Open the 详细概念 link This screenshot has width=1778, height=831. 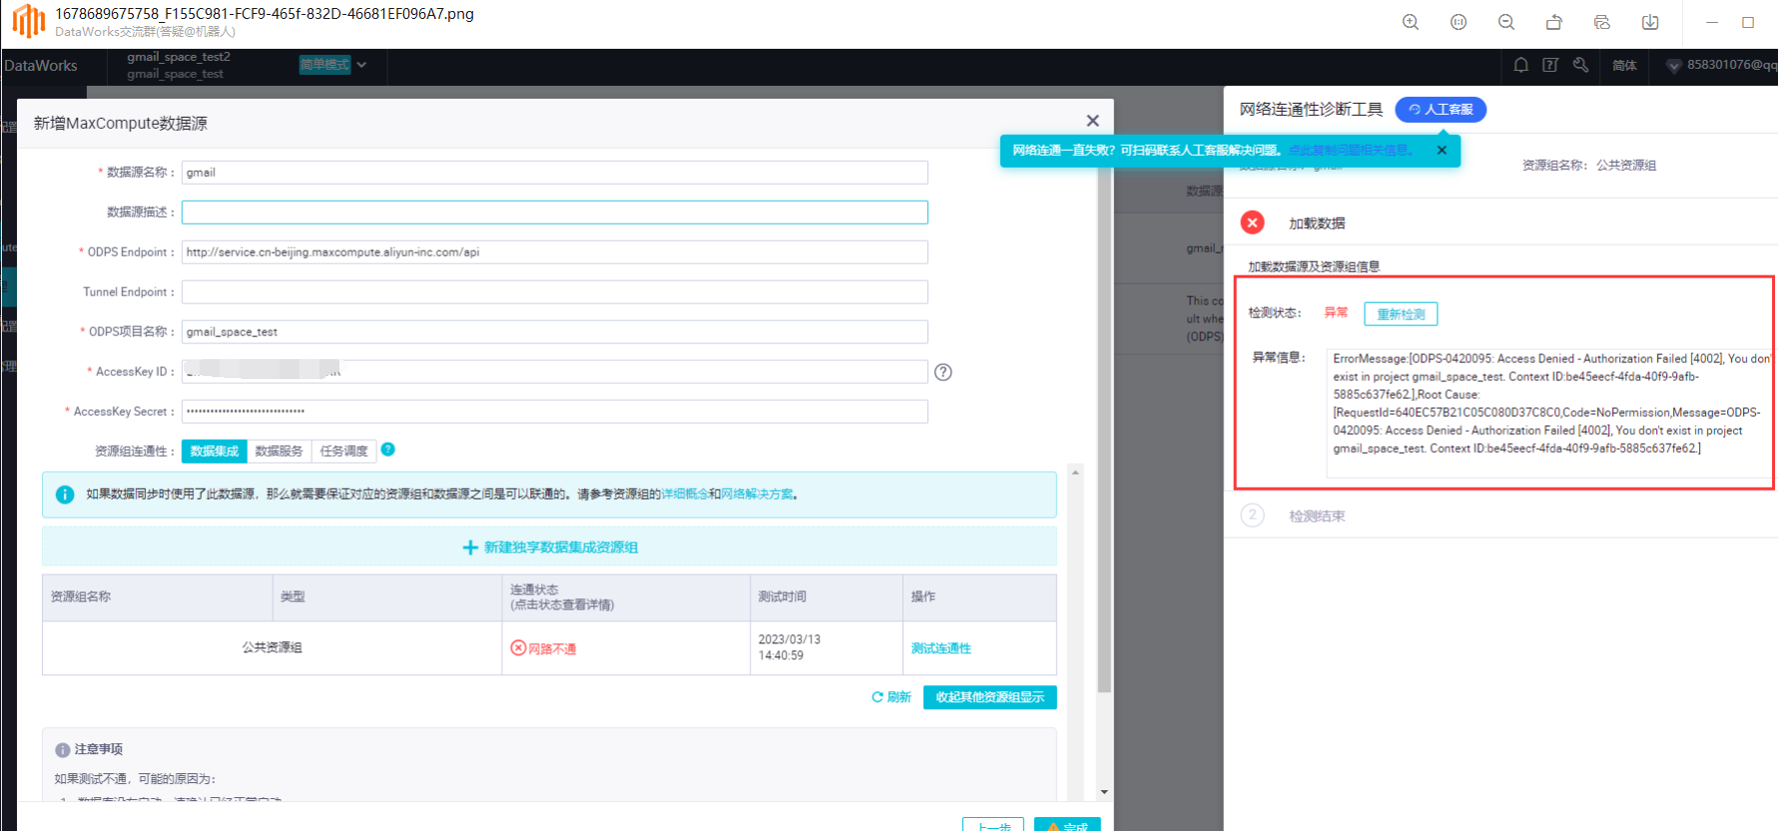tap(685, 495)
